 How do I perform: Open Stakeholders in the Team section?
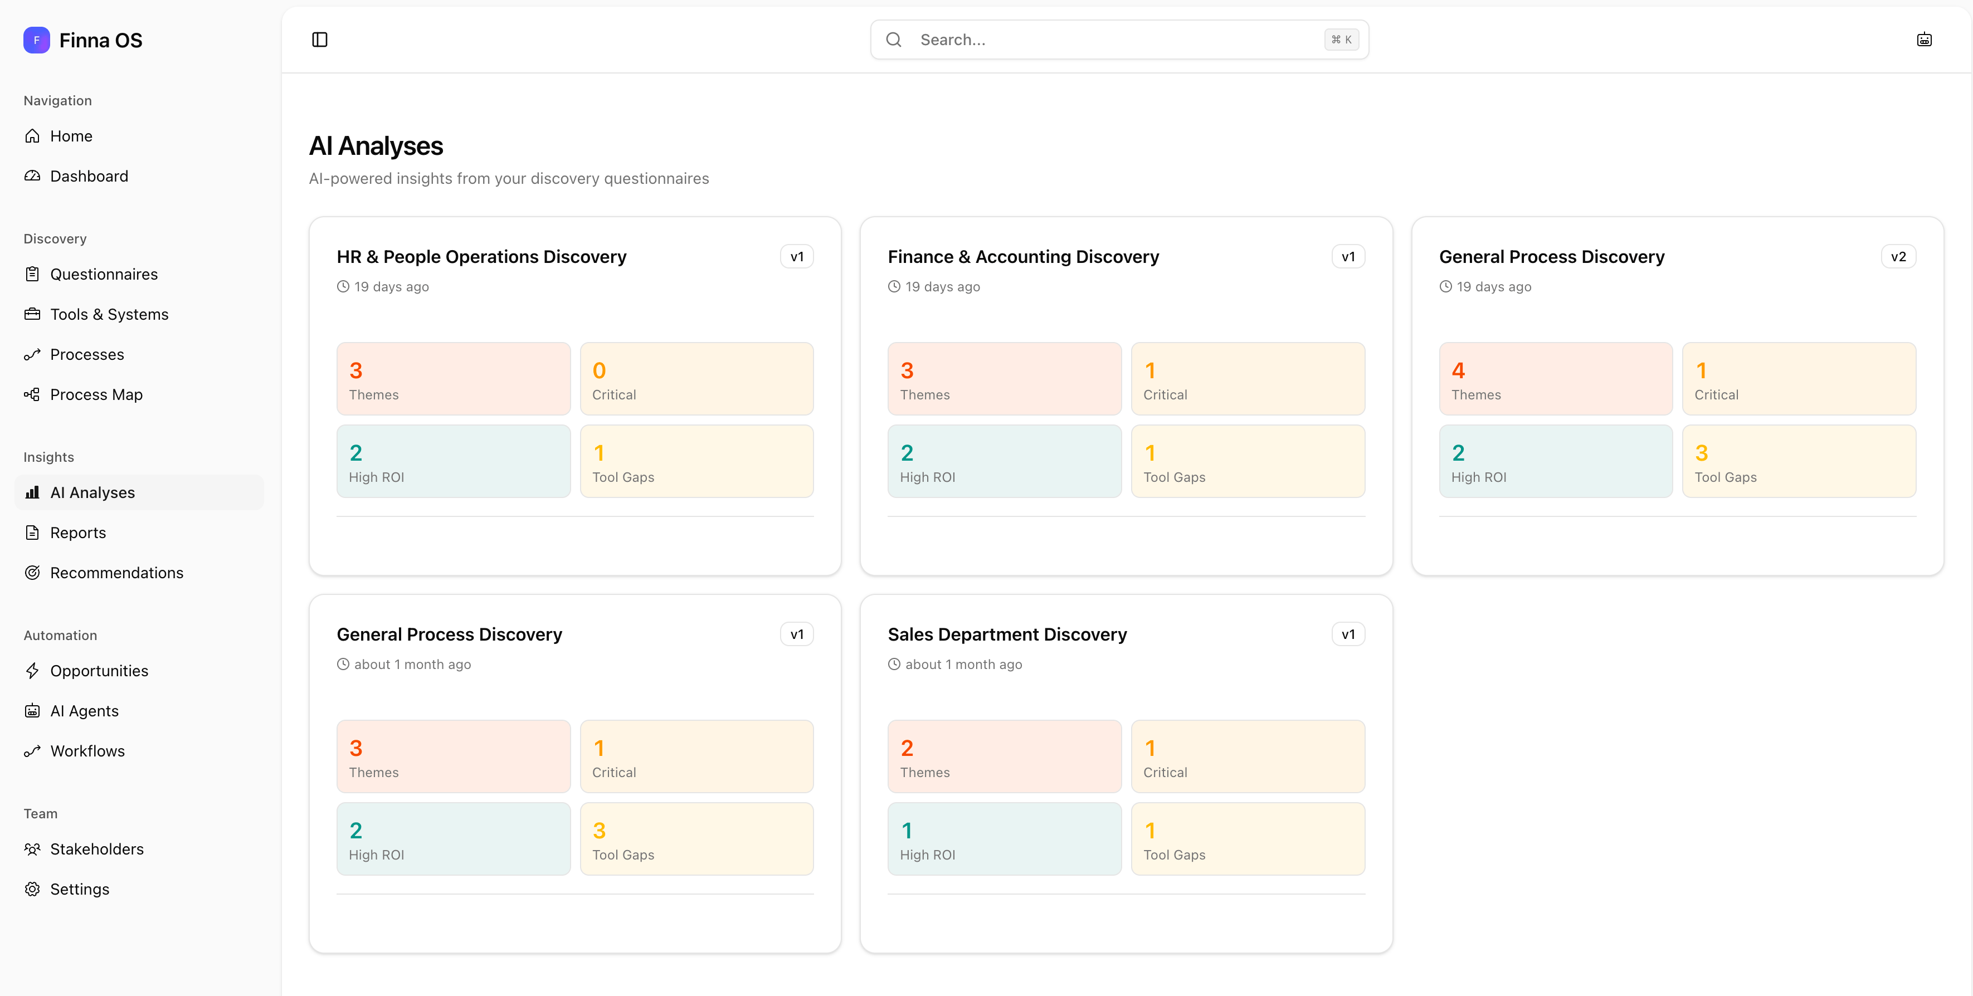pyautogui.click(x=96, y=848)
